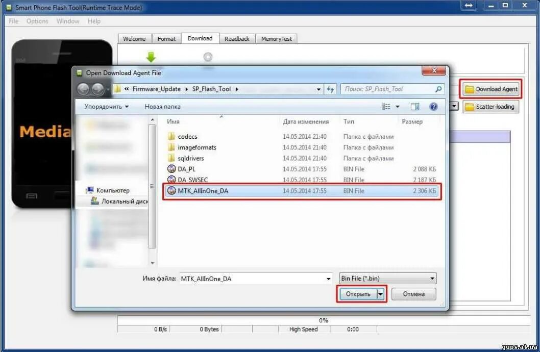
Task: Close the Open Download Agent File dialog
Action: pyautogui.click(x=434, y=70)
